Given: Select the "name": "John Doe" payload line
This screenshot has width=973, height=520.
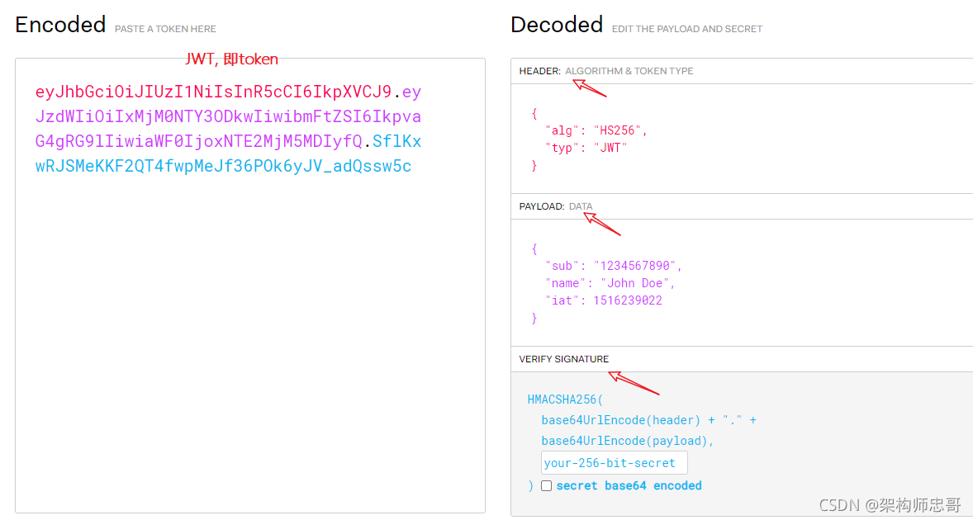Looking at the screenshot, I should pos(610,283).
